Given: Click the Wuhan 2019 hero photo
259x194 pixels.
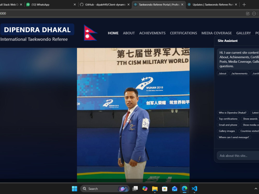Looking at the screenshot, I should click(x=133, y=115).
